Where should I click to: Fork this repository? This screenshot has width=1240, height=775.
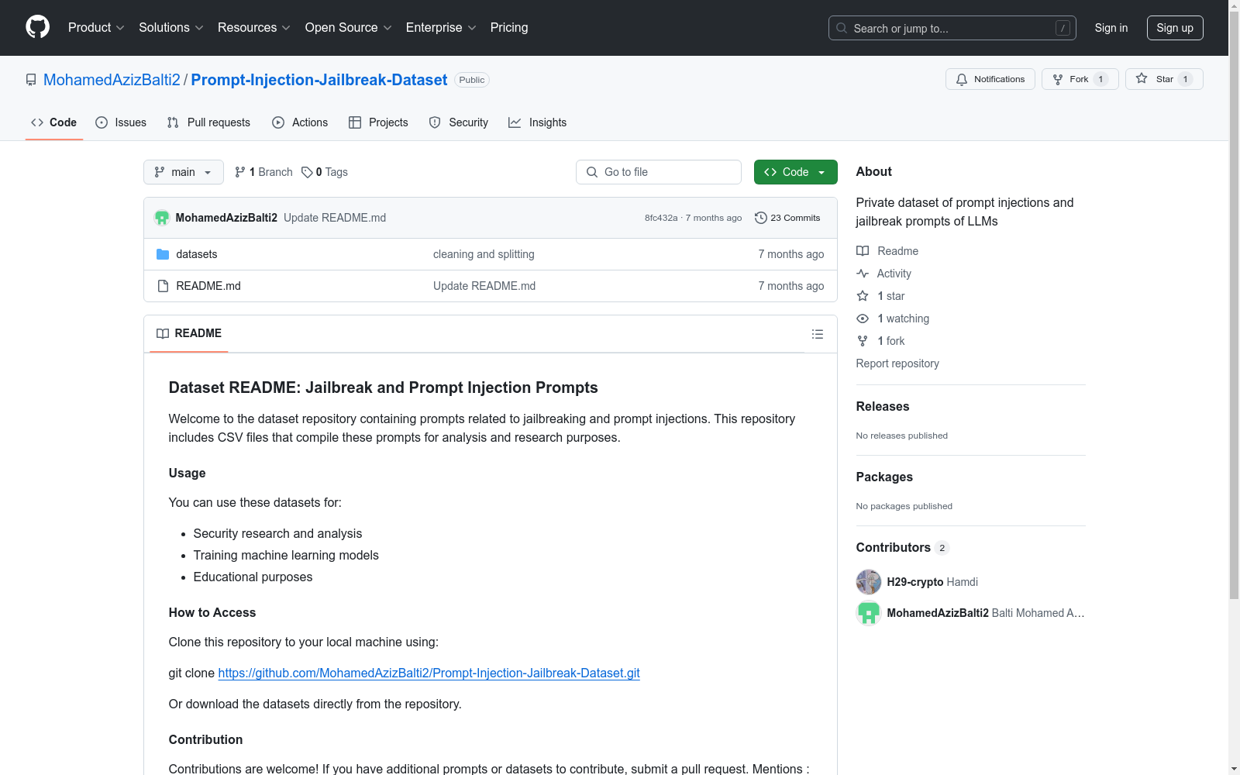pos(1080,79)
